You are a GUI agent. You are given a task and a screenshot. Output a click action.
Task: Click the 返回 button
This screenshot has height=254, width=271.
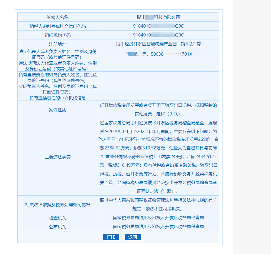(x=133, y=237)
